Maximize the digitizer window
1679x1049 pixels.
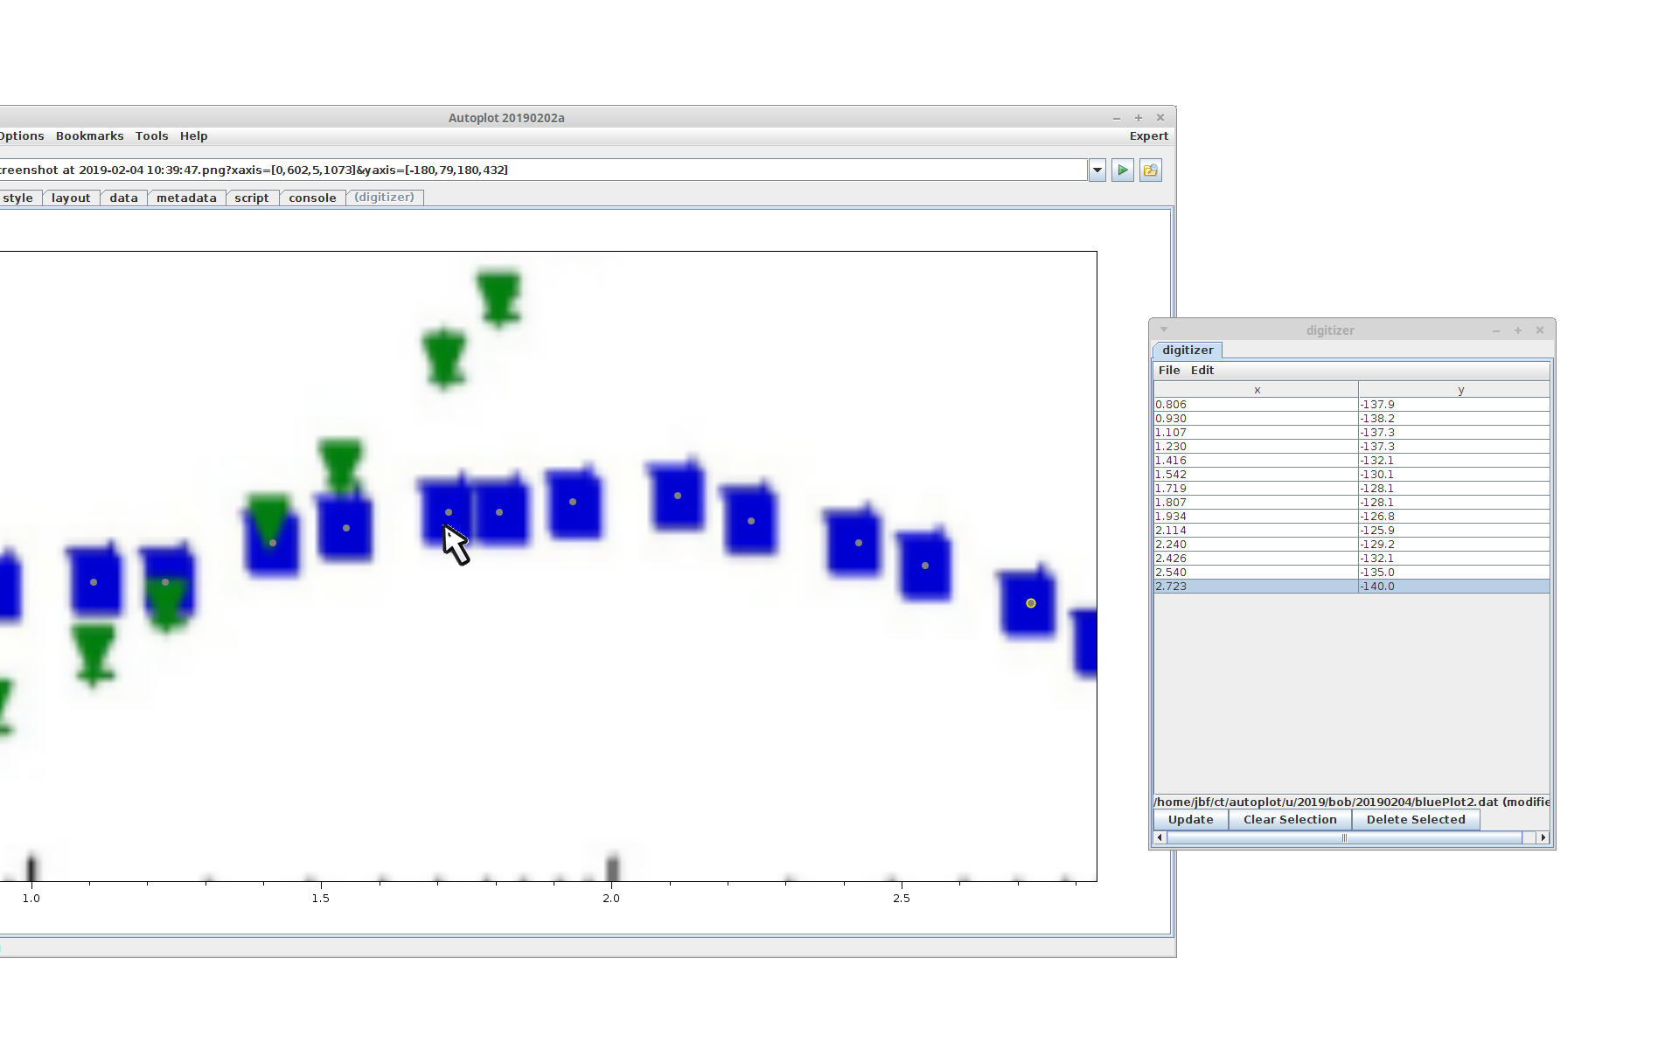coord(1518,330)
